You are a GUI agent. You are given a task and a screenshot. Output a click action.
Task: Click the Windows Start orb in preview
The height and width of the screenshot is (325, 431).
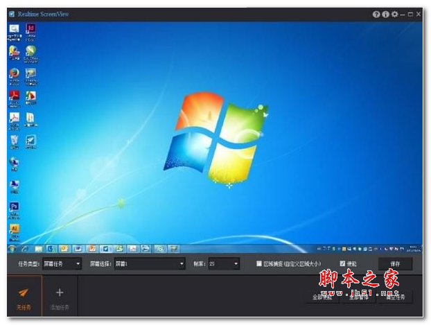coord(12,249)
